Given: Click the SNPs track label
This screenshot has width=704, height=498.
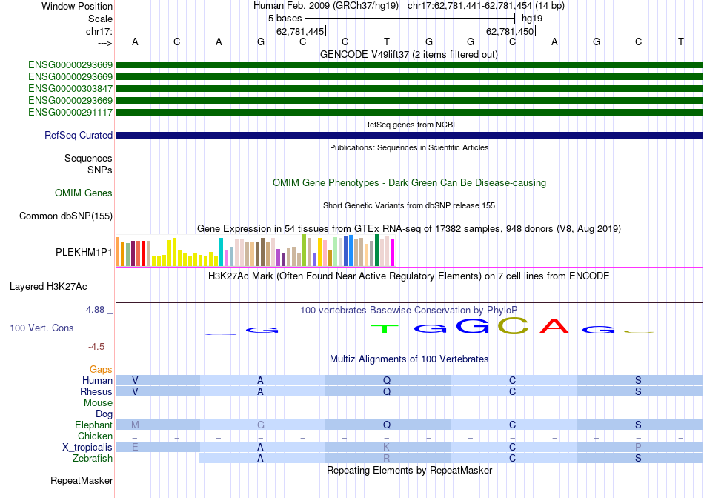Looking at the screenshot, I should [x=100, y=170].
